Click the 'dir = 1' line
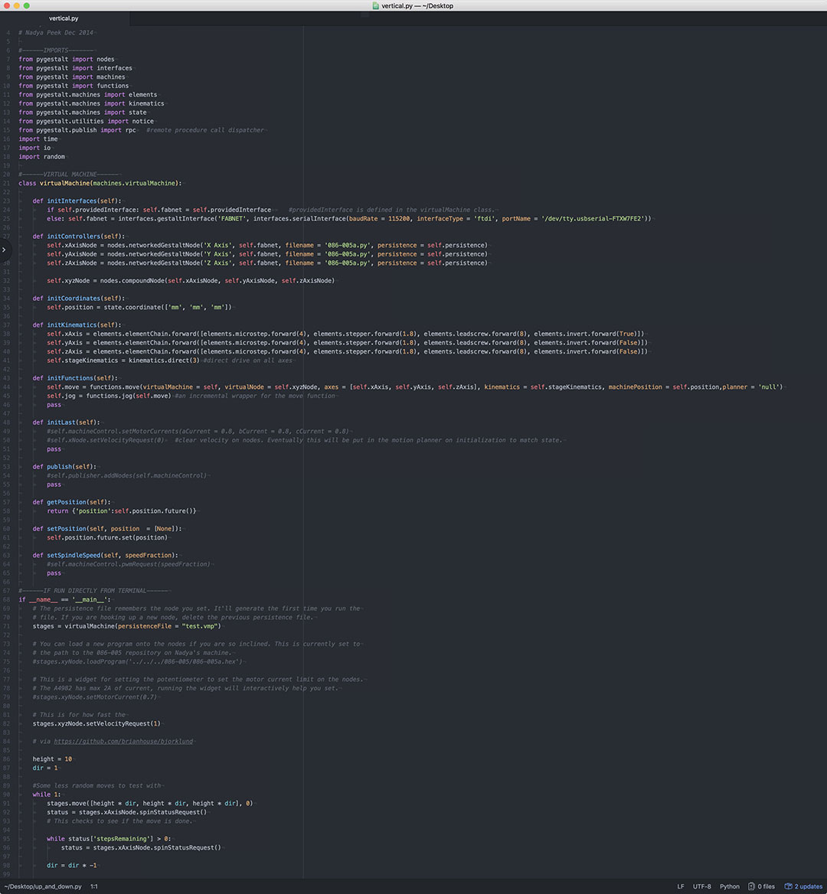Viewport: 827px width, 894px height. [x=45, y=768]
